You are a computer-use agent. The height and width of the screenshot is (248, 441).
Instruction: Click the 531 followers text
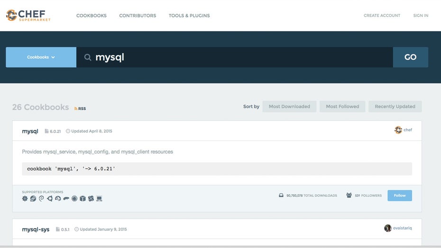(368, 195)
